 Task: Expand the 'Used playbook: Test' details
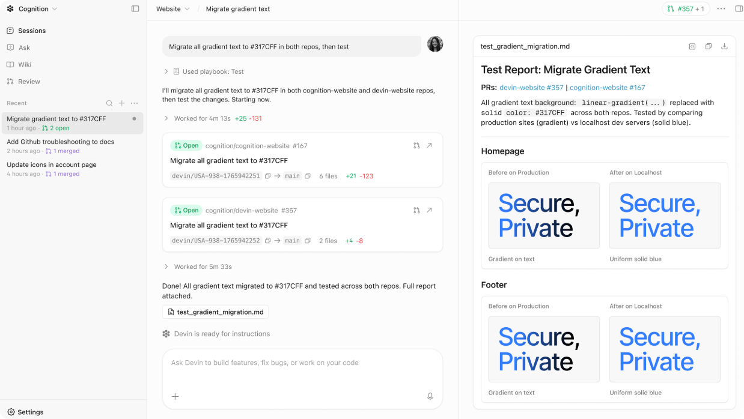pos(166,71)
